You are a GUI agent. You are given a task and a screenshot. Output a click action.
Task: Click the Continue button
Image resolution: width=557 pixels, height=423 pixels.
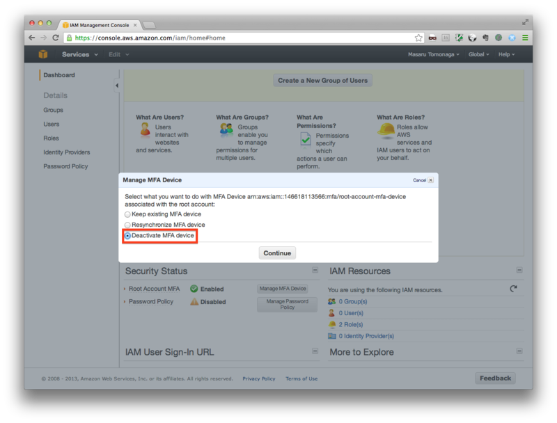tap(277, 253)
